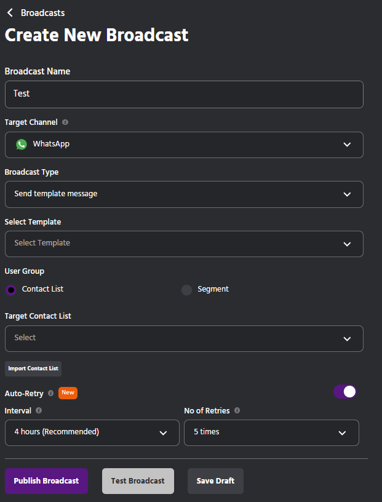Click the info icon next to Auto-Retry

[51, 393]
